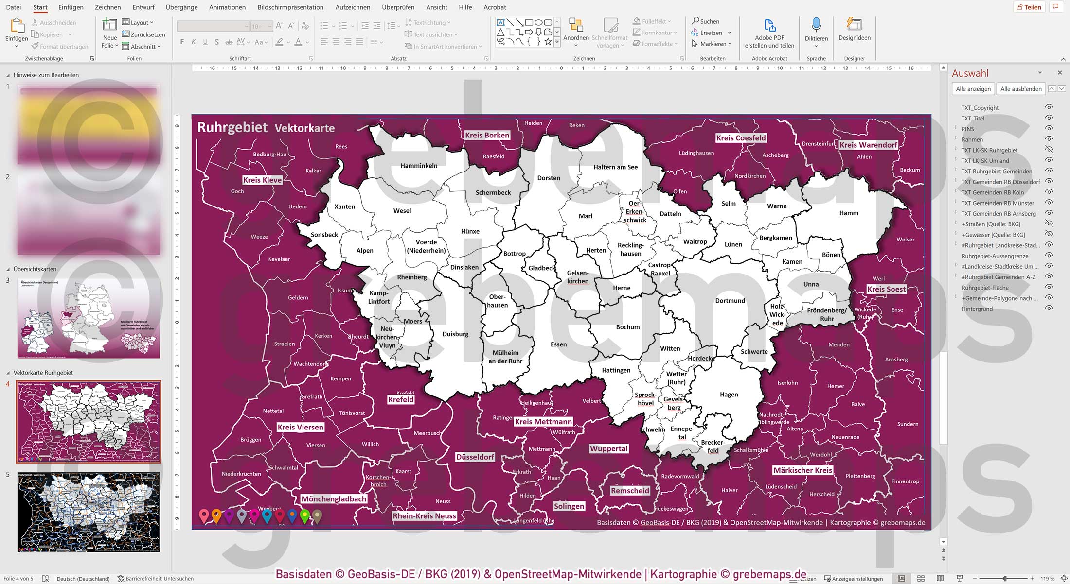Select the In SmartArt konvertieren icon
This screenshot has height=584, width=1070.
pyautogui.click(x=410, y=47)
